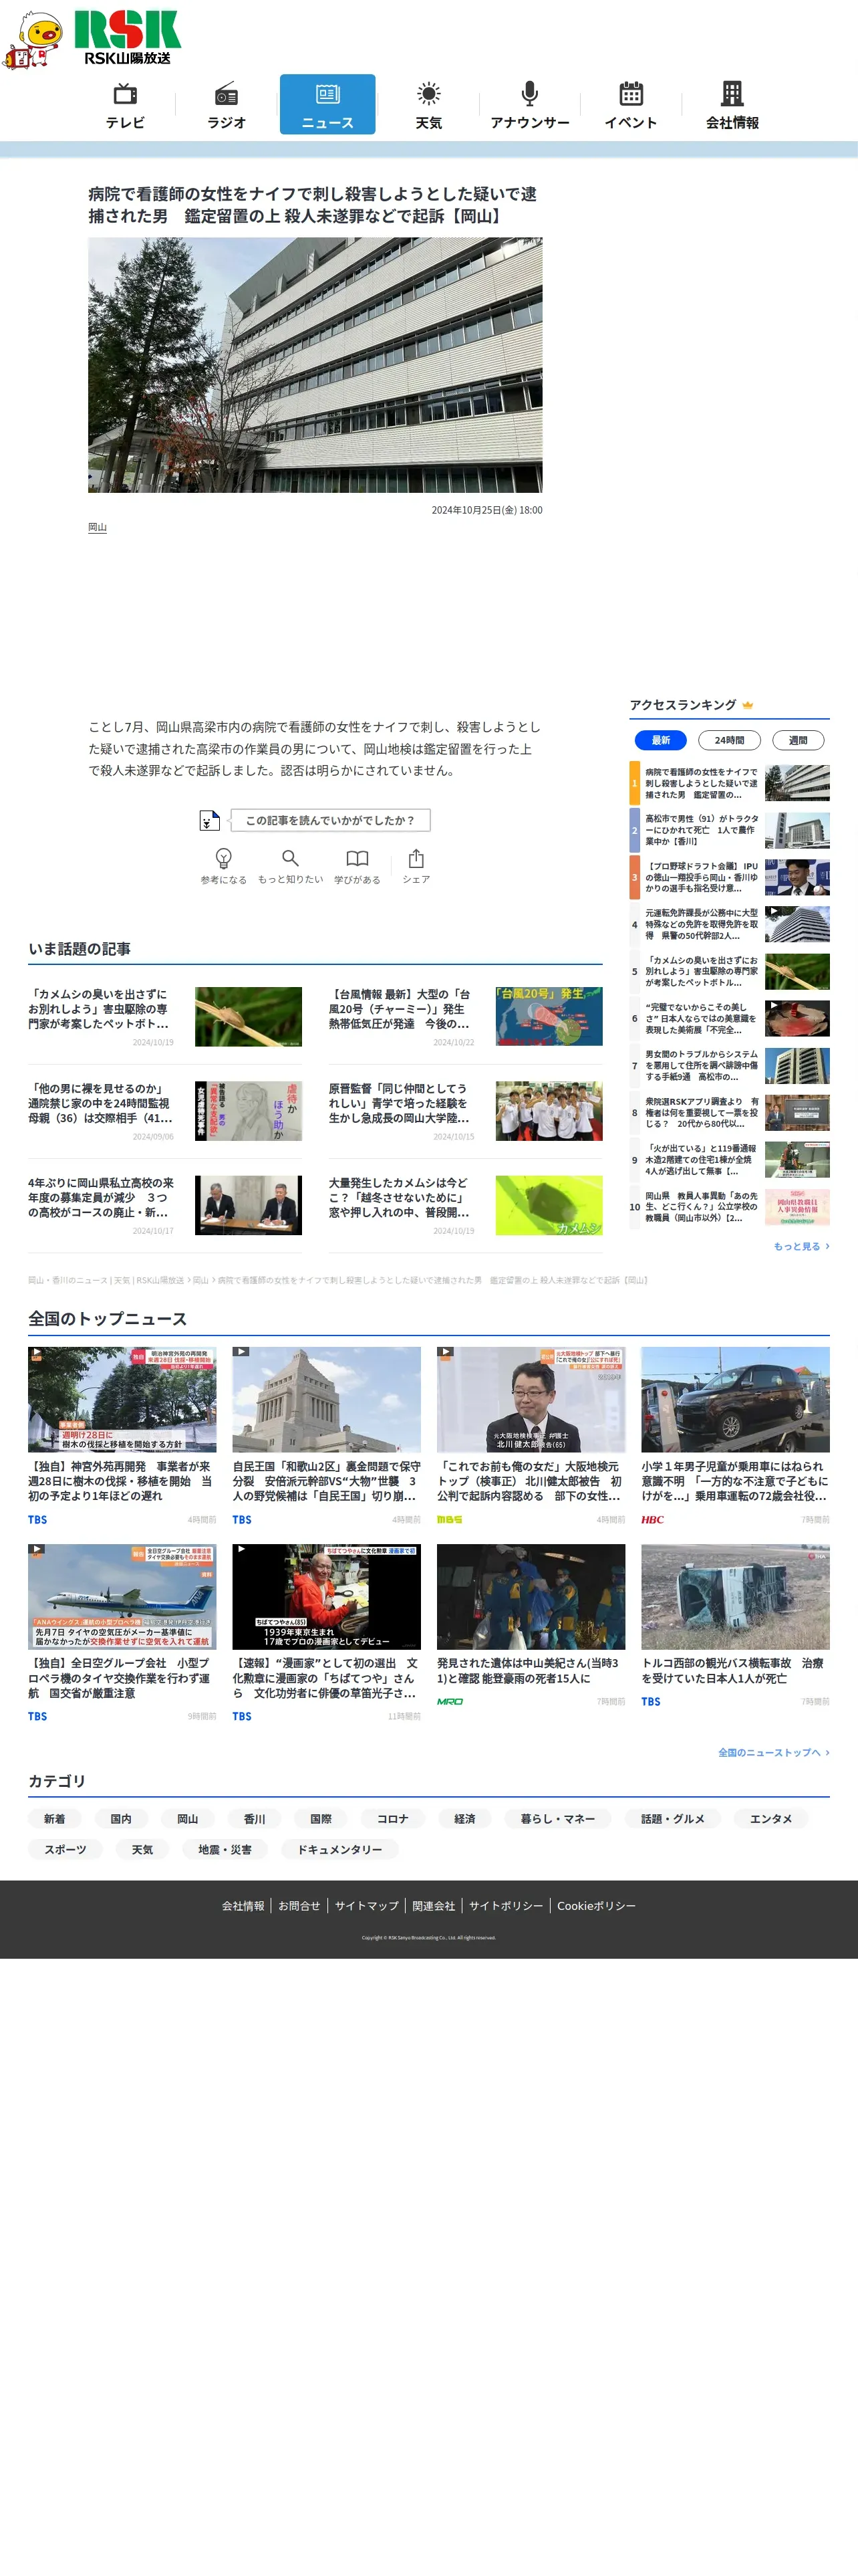The image size is (858, 2576).
Task: Open the 大量発生したカメムシ article
Action: (x=466, y=1205)
